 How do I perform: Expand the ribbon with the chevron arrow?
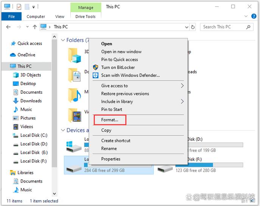tap(246, 16)
